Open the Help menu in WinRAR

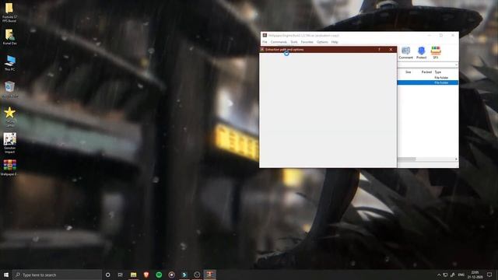pos(335,42)
